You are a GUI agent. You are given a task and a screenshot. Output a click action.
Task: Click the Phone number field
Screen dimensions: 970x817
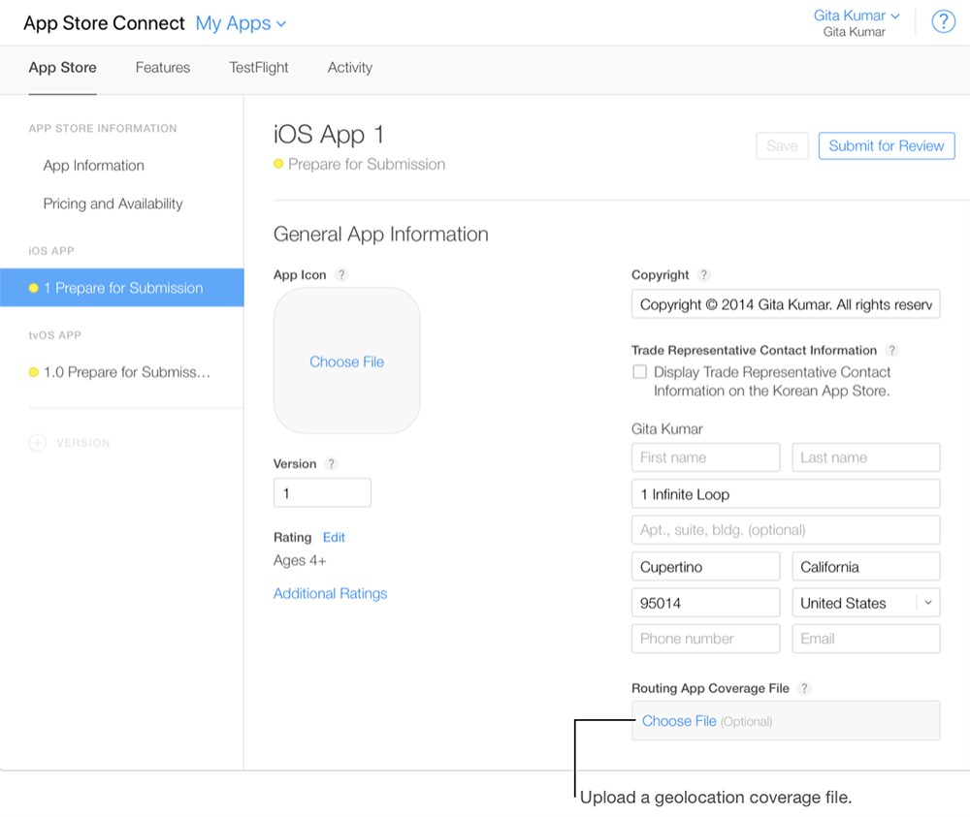(706, 639)
